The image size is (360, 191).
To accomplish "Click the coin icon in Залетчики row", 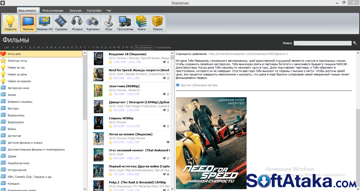I will [x=111, y=94].
